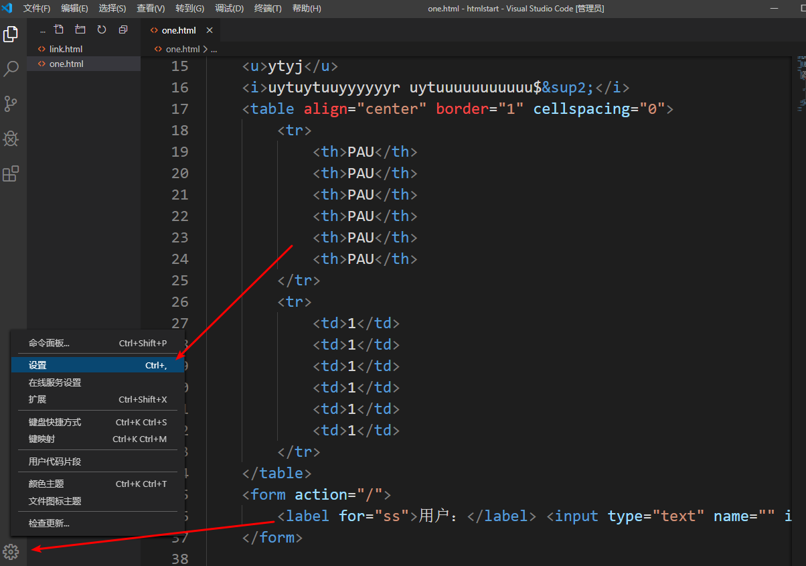The height and width of the screenshot is (566, 806).
Task: Click the opening tr tag on line 26
Action: (295, 301)
